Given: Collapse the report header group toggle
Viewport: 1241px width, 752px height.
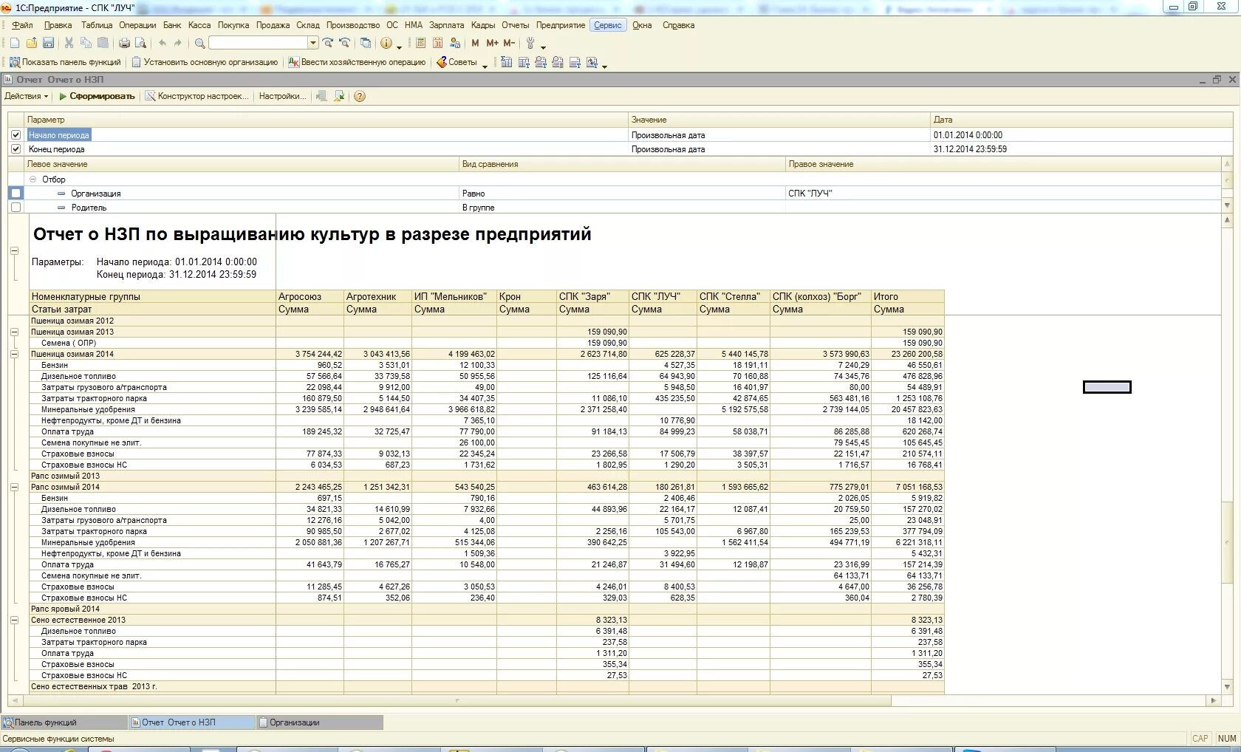Looking at the screenshot, I should tap(14, 251).
